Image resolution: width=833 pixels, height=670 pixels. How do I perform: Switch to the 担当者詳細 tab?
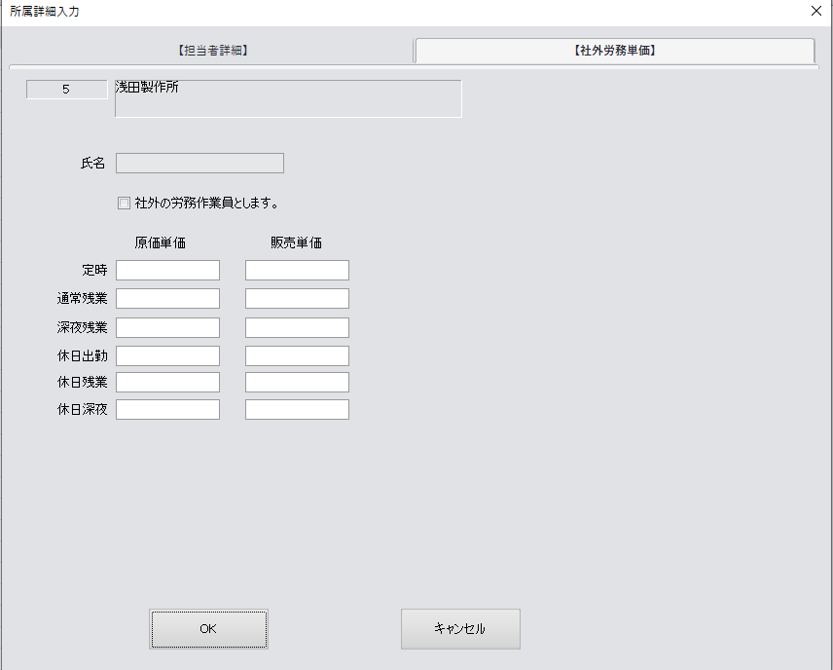coord(212,51)
